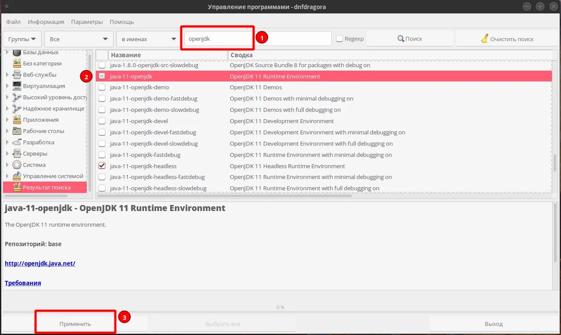Enable the Regexp checkbox
The width and height of the screenshot is (561, 335).
point(339,39)
